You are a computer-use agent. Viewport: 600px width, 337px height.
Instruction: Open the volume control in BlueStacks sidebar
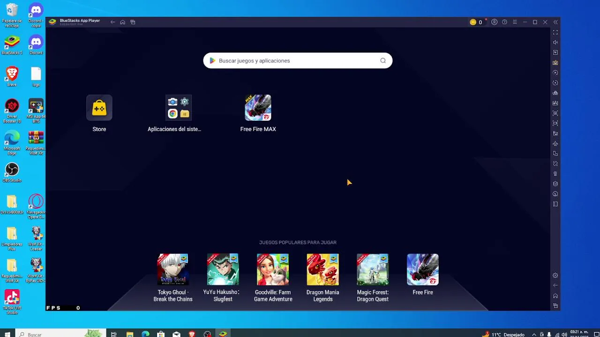point(555,43)
